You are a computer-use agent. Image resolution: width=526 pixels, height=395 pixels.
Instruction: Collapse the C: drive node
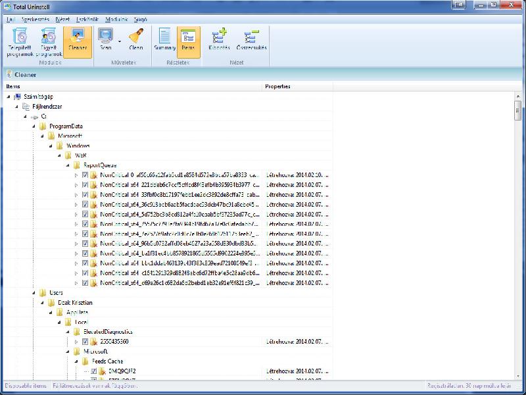[26, 117]
